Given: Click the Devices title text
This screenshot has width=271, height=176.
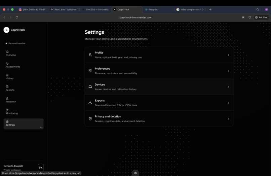Looking at the screenshot, I should [x=100, y=84].
